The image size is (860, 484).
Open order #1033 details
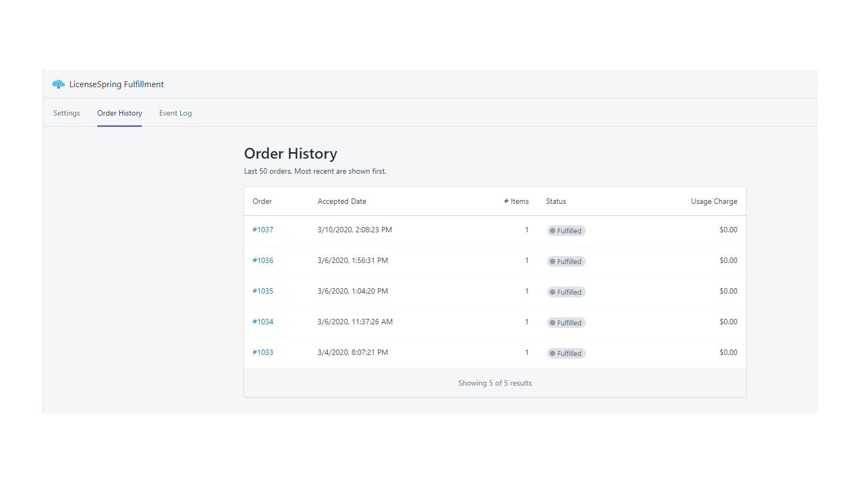pyautogui.click(x=263, y=352)
